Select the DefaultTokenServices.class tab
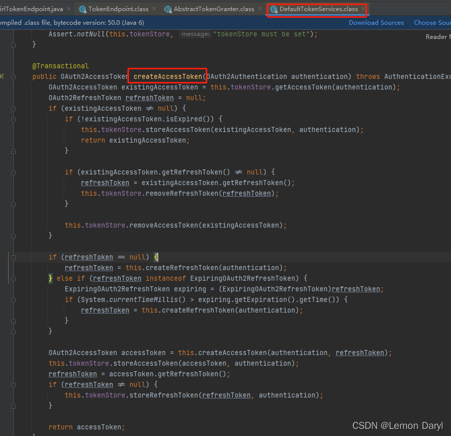 pos(319,9)
